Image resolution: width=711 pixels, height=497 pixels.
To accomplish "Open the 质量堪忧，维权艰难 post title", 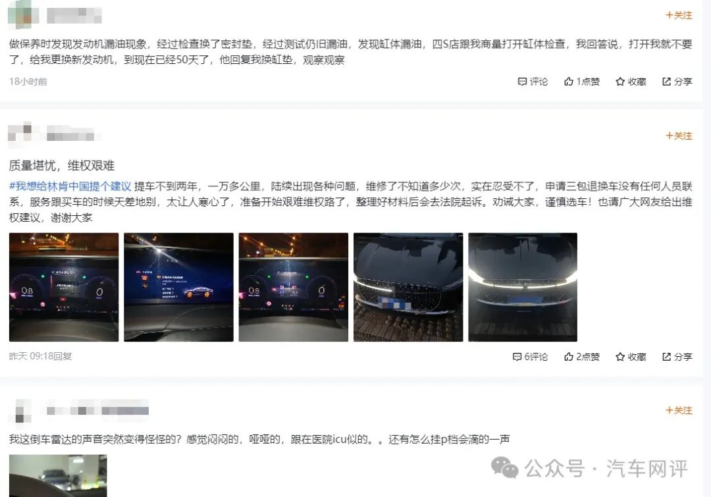I will coord(62,165).
